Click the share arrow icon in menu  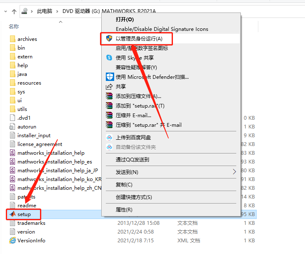point(109,86)
